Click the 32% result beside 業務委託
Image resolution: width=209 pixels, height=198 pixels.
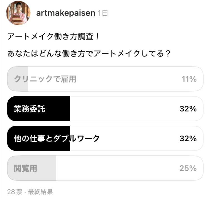pyautogui.click(x=188, y=109)
